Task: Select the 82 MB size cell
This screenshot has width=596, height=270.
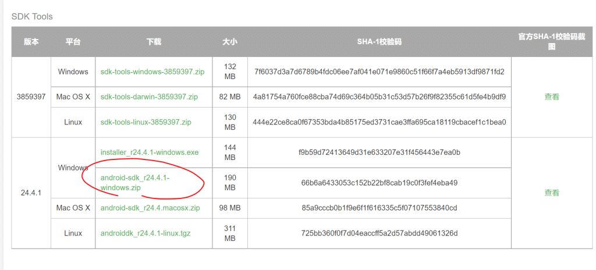Action: click(230, 97)
